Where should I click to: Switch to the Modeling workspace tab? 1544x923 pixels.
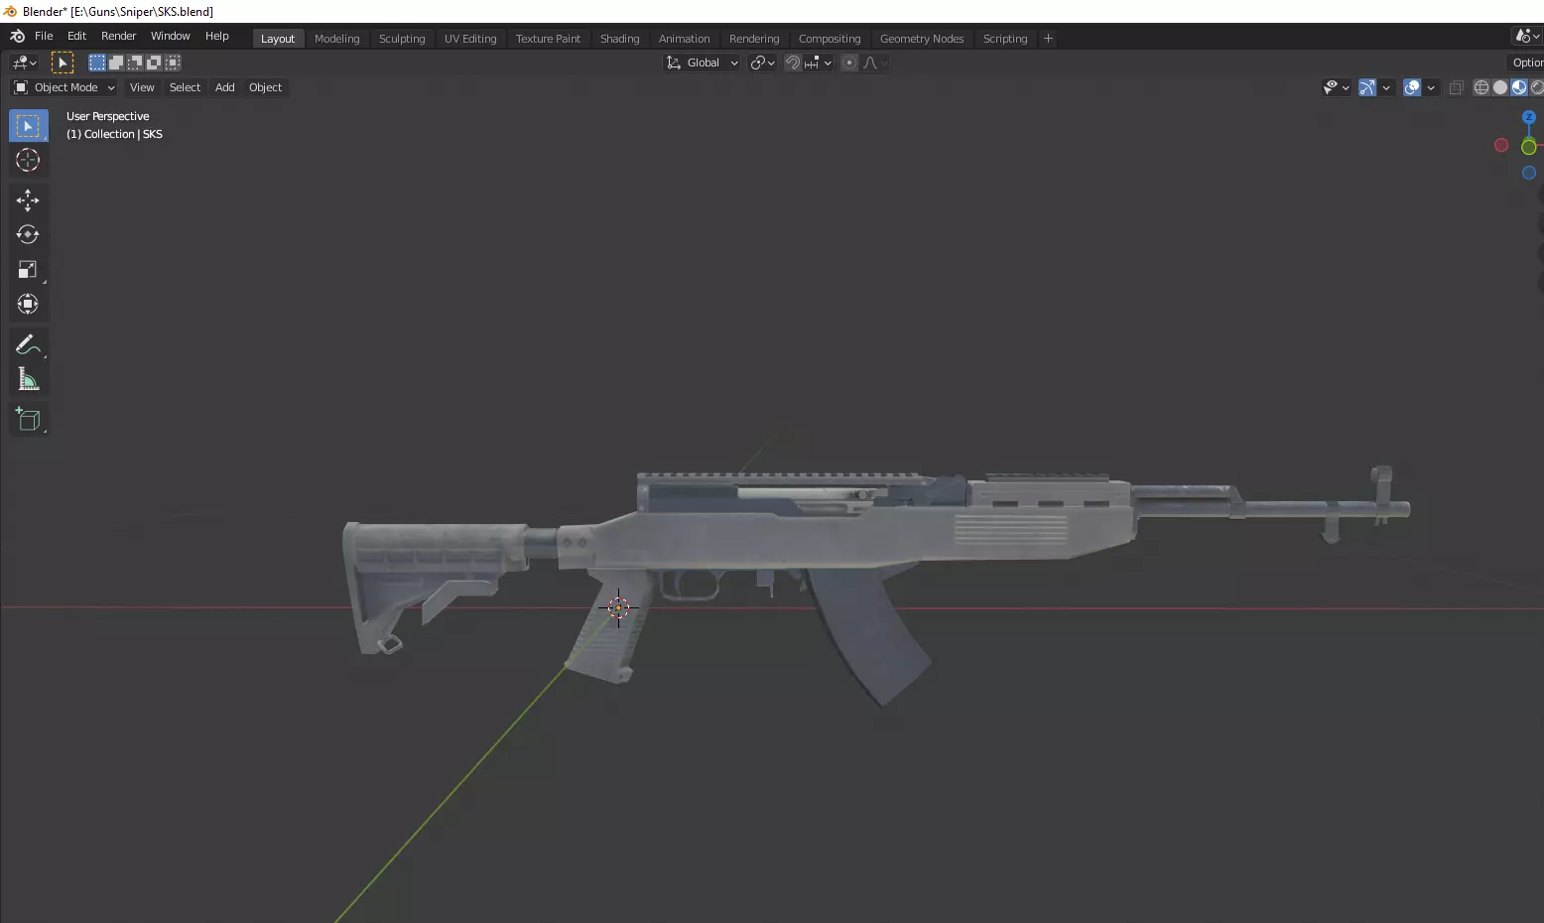336,39
